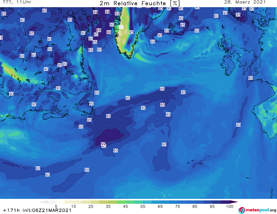Viewport: 277px width, 214px height.
Task: Click legend value "35" on the color bar
Action: [108, 206]
